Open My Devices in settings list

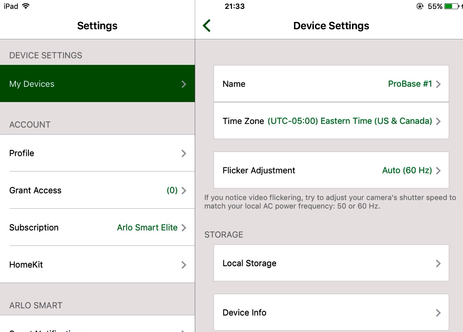click(x=97, y=83)
